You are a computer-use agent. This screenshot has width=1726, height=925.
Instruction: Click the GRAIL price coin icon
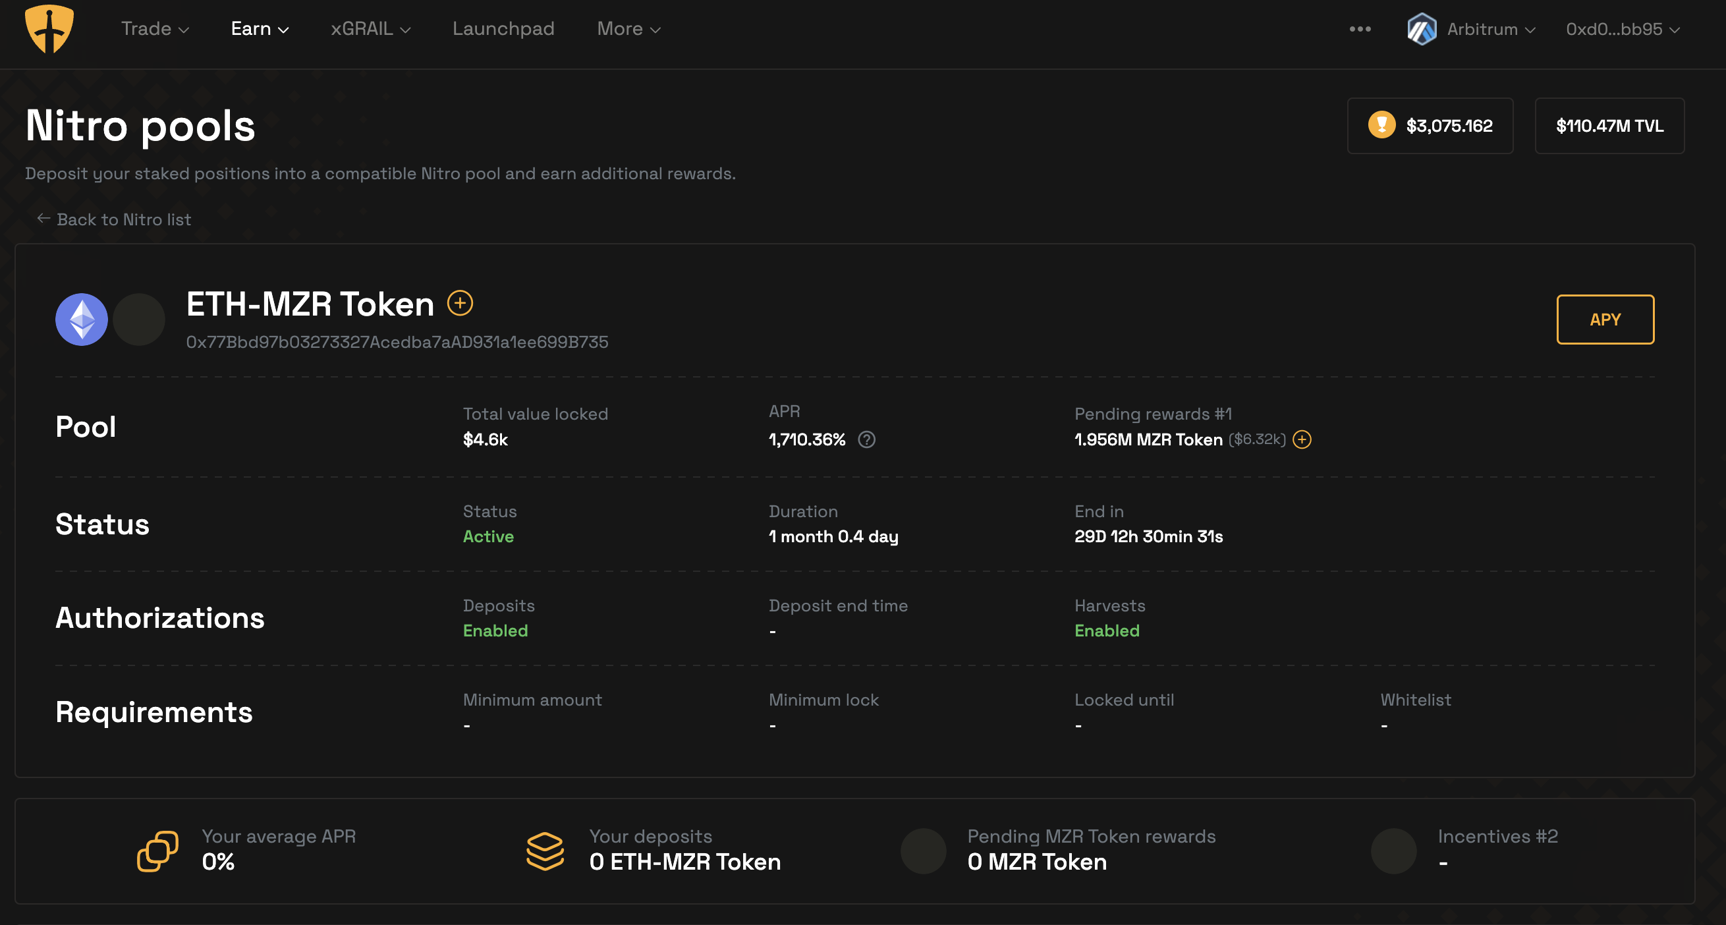1381,125
